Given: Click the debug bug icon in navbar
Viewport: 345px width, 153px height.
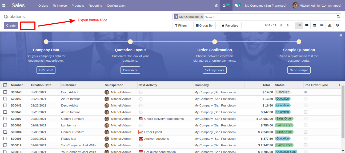Looking at the screenshot, I should (216, 6).
